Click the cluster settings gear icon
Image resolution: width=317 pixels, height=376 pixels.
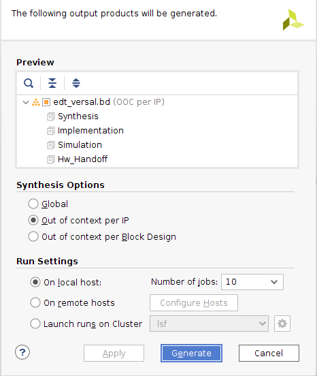(282, 324)
